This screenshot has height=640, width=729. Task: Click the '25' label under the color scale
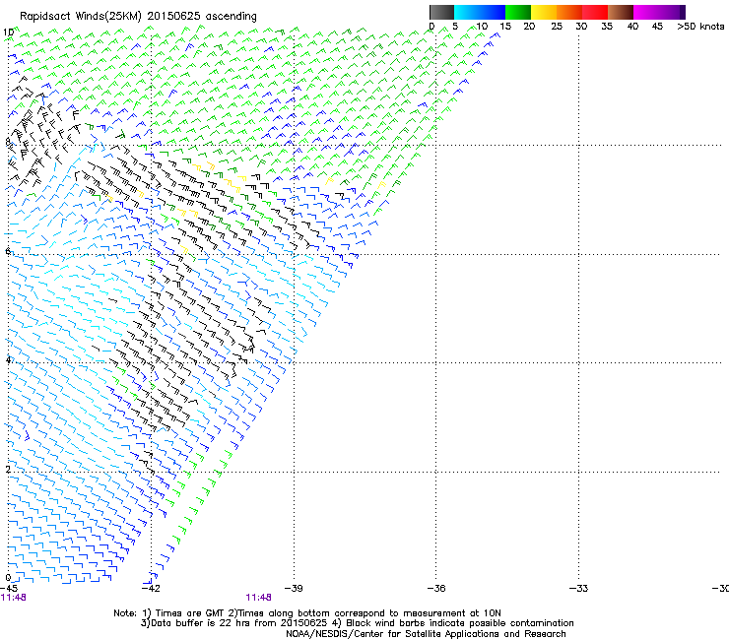(557, 27)
